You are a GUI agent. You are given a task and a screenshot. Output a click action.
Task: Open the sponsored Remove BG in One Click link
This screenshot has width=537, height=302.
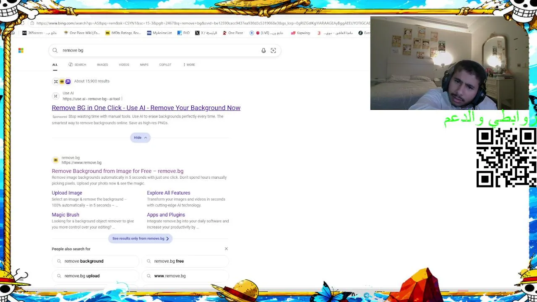146,108
